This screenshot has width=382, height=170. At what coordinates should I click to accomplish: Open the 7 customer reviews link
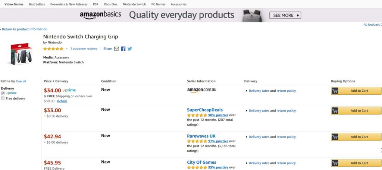[x=84, y=49]
